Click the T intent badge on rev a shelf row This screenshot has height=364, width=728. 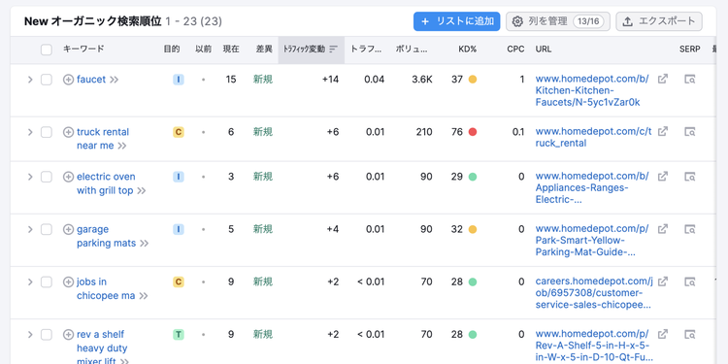(179, 334)
